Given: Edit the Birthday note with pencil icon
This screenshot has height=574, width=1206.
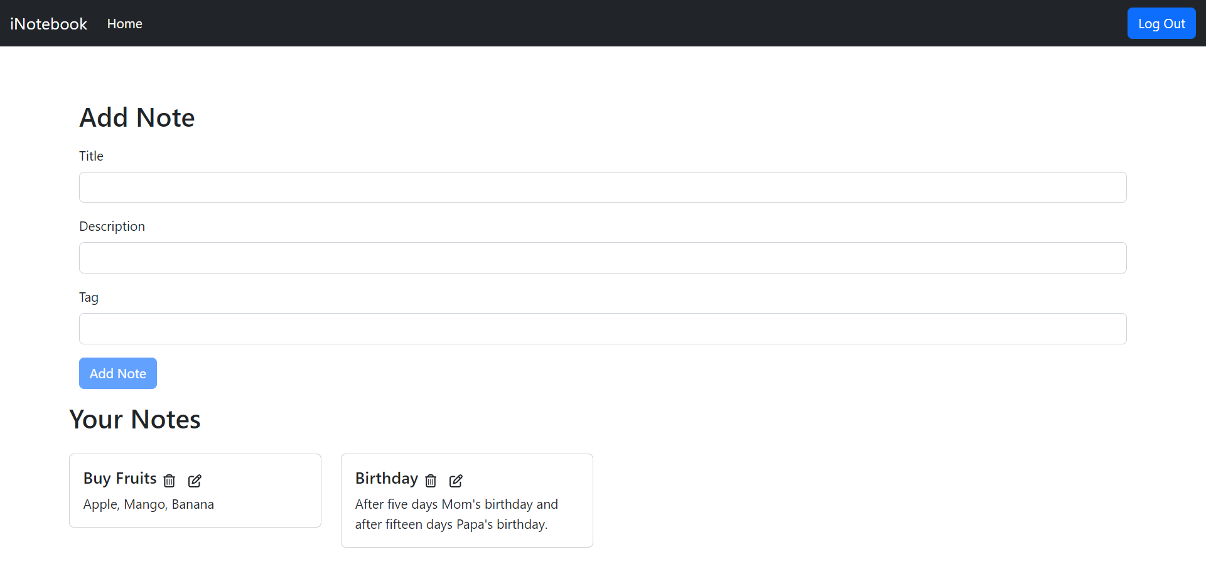Looking at the screenshot, I should point(455,481).
